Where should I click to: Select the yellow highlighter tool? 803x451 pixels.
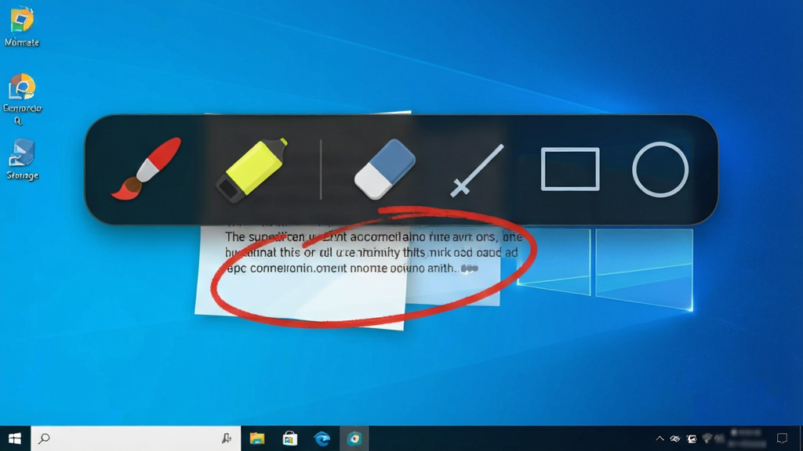pos(251,170)
